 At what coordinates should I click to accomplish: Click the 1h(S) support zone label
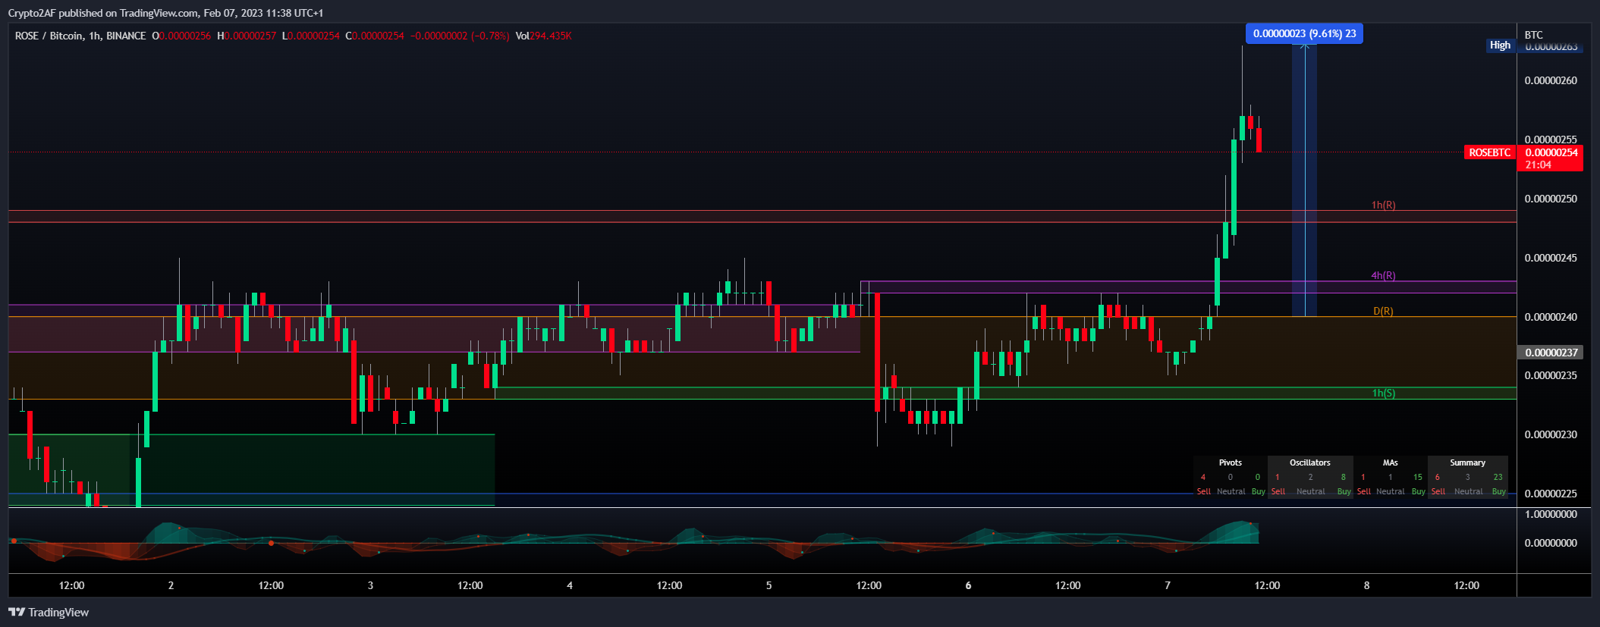1383,393
